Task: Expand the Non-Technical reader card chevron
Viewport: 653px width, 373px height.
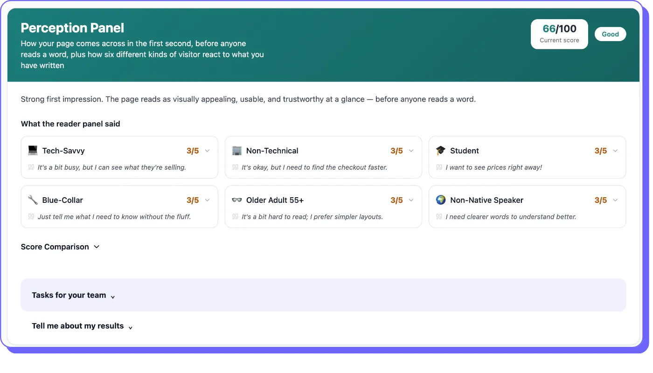Action: (x=411, y=151)
